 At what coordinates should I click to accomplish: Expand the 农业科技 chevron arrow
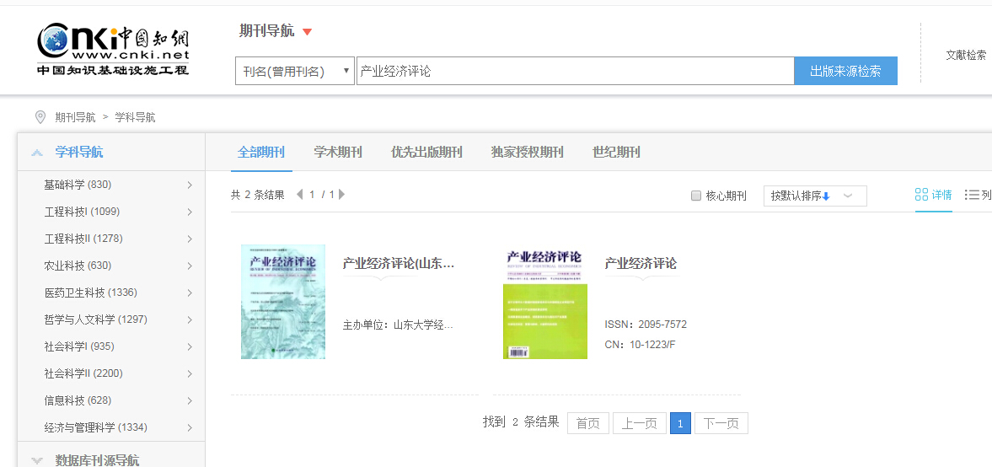click(190, 266)
